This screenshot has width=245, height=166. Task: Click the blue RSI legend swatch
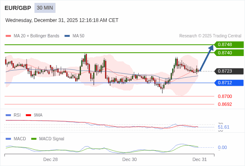pos(8,115)
